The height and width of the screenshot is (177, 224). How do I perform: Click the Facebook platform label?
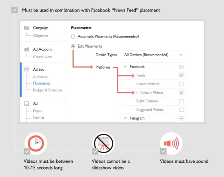click(137, 67)
